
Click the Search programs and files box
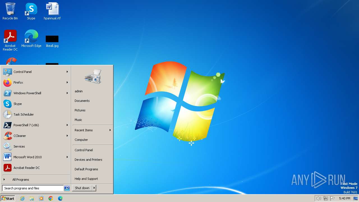(33, 188)
